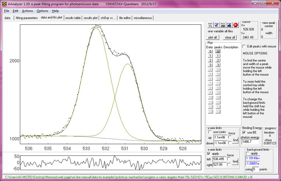The width and height of the screenshot is (281, 181).
Task: Click the third FIT All toolbar icon
Action: click(223, 24)
